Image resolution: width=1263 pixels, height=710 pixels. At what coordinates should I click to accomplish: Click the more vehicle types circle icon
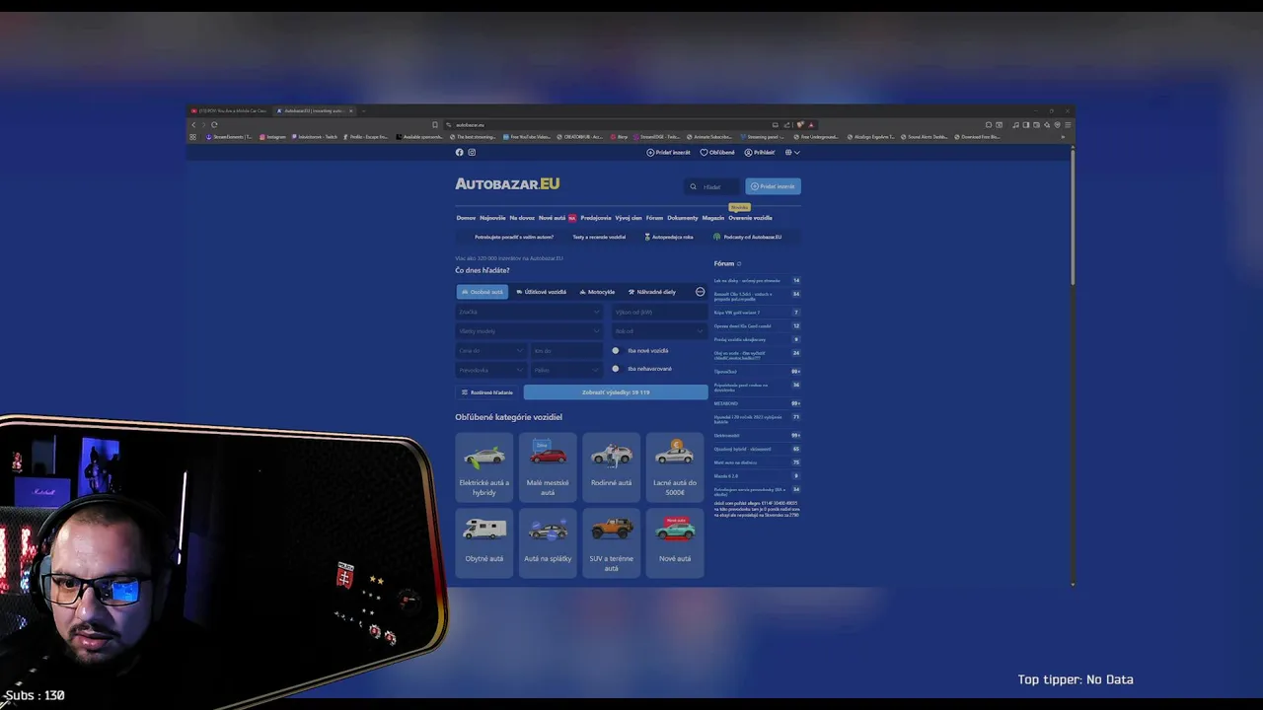coord(700,292)
